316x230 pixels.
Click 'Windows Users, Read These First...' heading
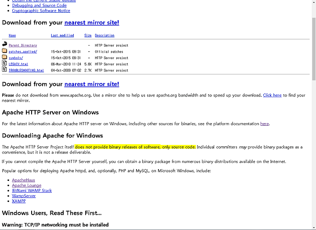pyautogui.click(x=52, y=213)
